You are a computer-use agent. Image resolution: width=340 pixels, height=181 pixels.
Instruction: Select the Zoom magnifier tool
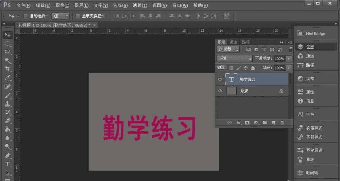[7, 147]
